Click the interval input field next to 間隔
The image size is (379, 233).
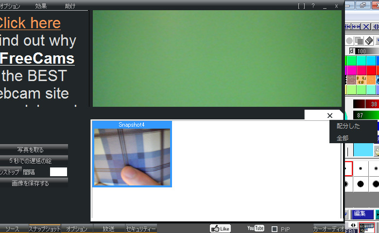click(x=58, y=172)
